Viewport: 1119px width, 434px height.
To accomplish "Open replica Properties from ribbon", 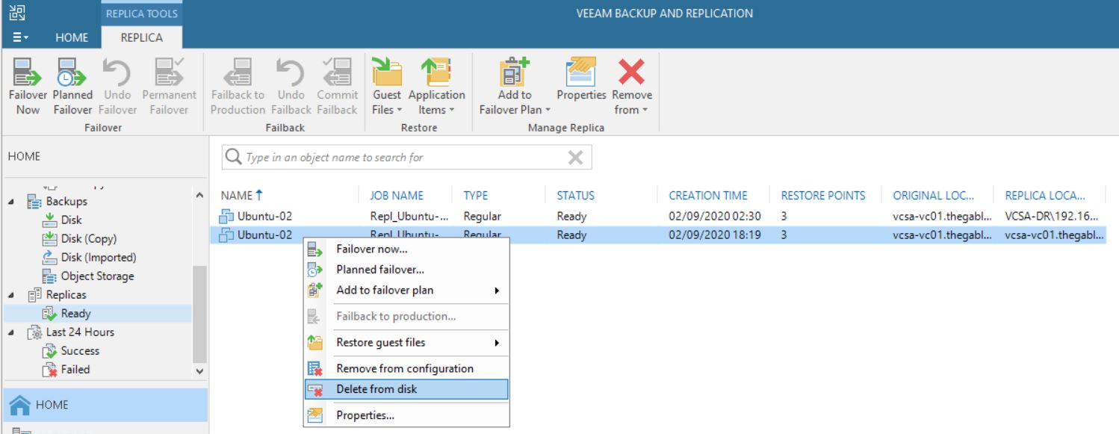I will [x=582, y=78].
